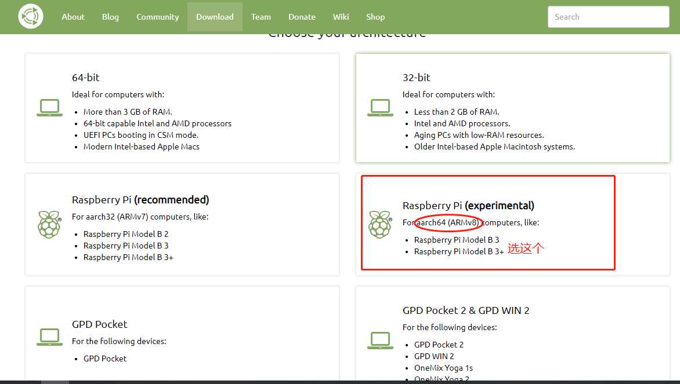Click the GPD Pocket laptop icon
Viewport: 680px width, 384px height.
[x=49, y=337]
